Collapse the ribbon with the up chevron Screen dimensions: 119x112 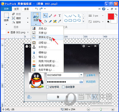[x=99, y=9]
